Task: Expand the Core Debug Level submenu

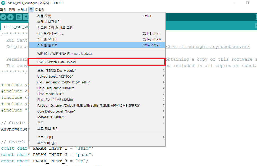Action: 97,111
